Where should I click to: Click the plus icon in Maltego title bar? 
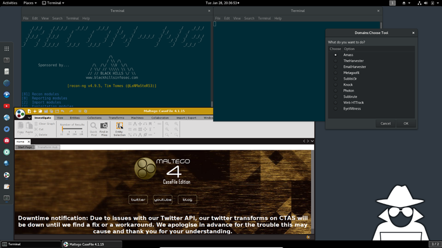tap(35, 111)
